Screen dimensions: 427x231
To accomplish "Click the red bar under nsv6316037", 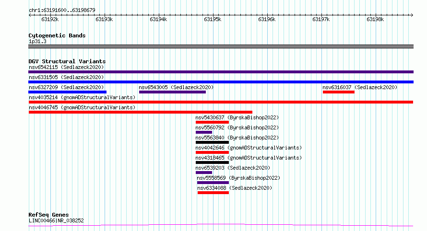I will click(x=339, y=92).
